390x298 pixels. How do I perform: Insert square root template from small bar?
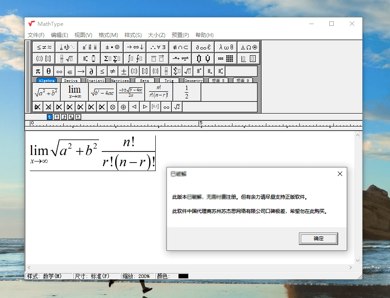tap(187, 72)
